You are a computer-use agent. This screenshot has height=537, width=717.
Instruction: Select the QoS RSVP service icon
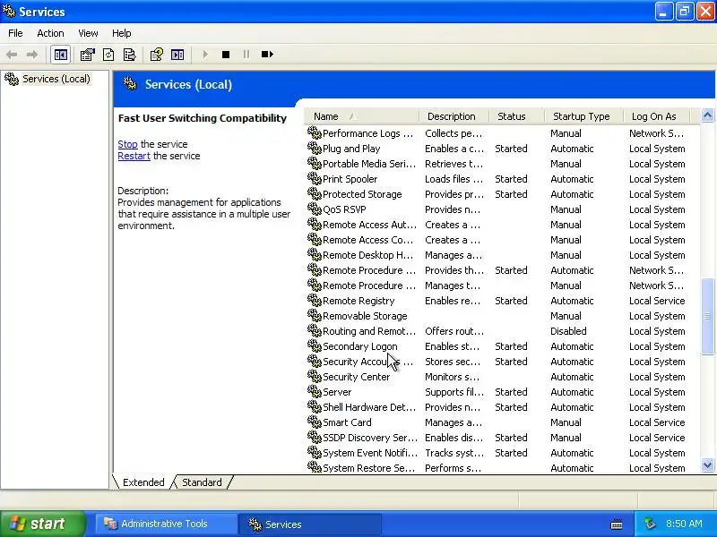315,209
